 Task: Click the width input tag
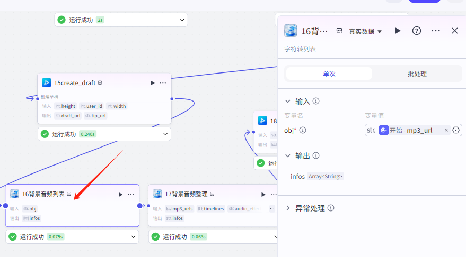[117, 106]
